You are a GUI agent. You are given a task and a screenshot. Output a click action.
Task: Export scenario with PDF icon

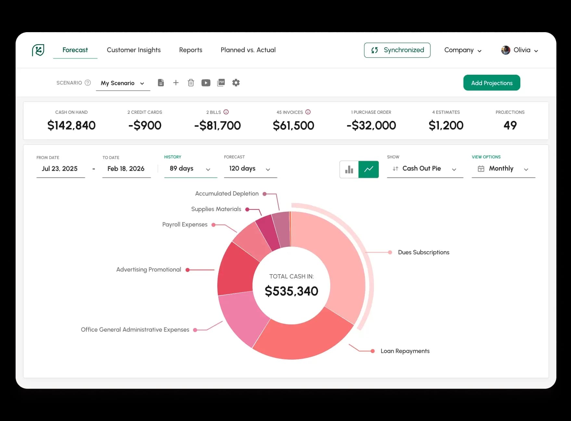pyautogui.click(x=221, y=83)
